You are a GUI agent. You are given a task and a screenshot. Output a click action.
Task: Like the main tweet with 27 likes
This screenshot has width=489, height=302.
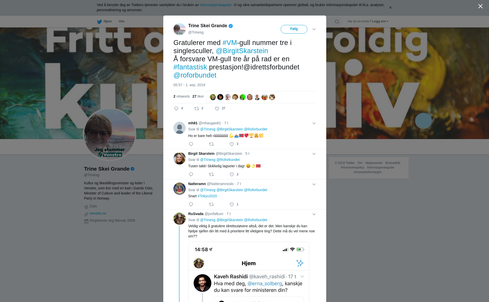217,109
